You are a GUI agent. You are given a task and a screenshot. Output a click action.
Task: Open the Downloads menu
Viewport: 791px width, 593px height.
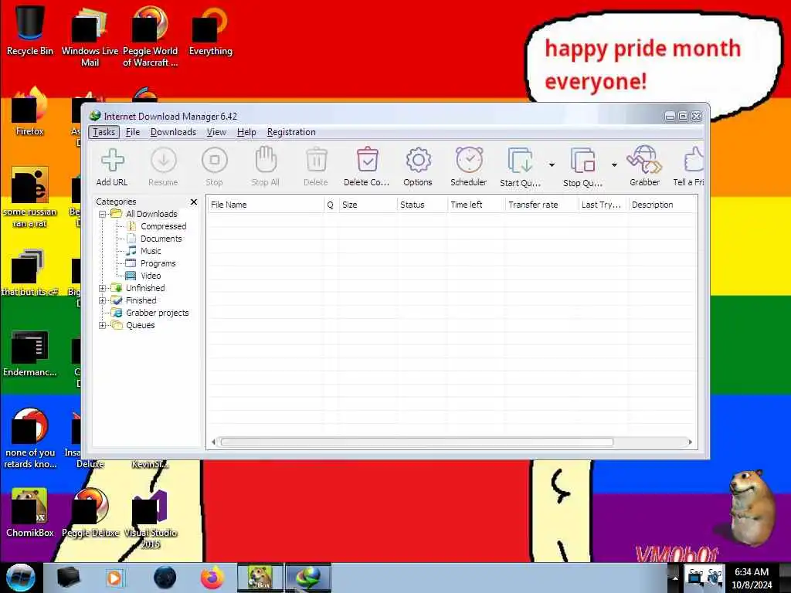tap(173, 132)
